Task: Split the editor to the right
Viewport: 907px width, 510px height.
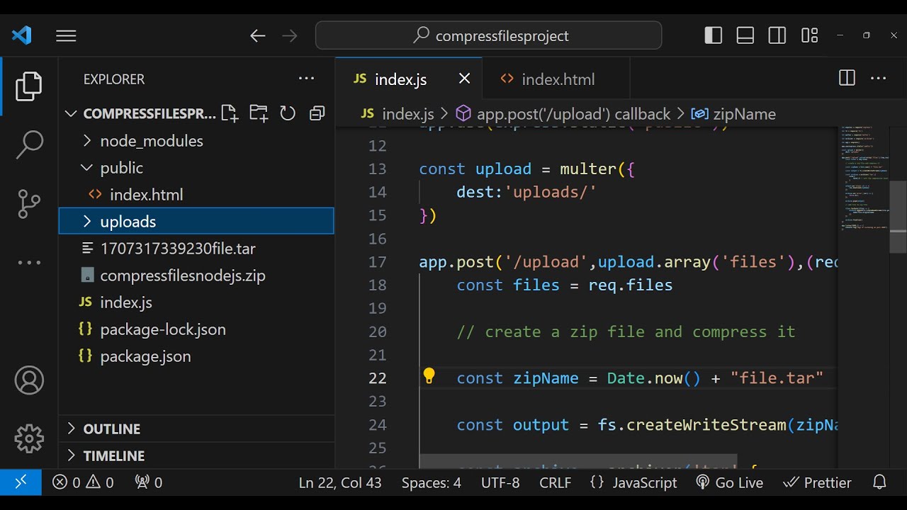Action: point(847,79)
